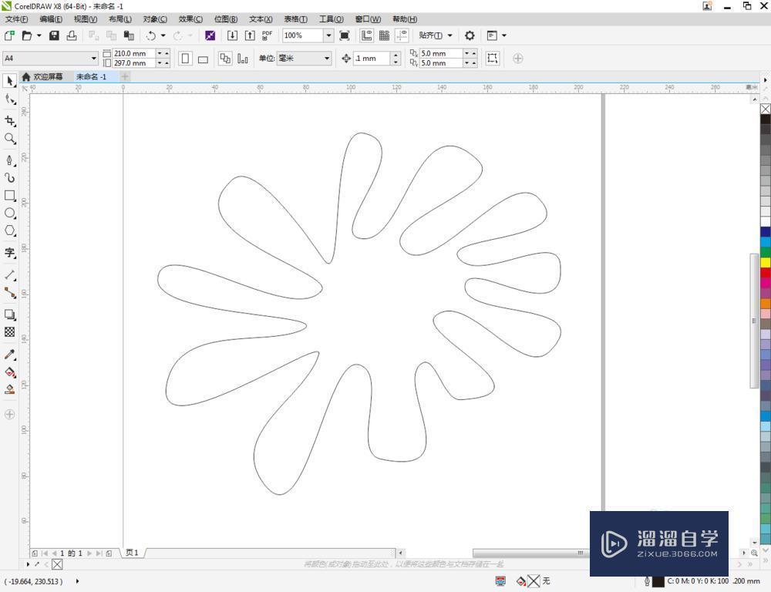Open the 效果 menu
This screenshot has width=771, height=592.
190,19
